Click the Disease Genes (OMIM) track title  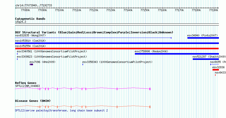click(33, 101)
